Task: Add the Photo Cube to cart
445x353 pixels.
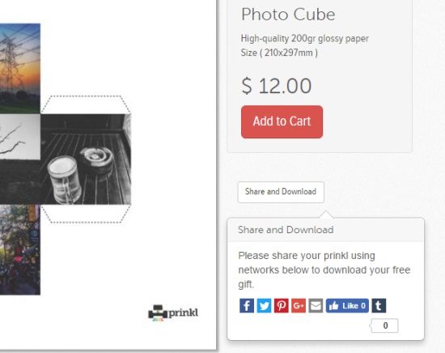Action: click(282, 121)
